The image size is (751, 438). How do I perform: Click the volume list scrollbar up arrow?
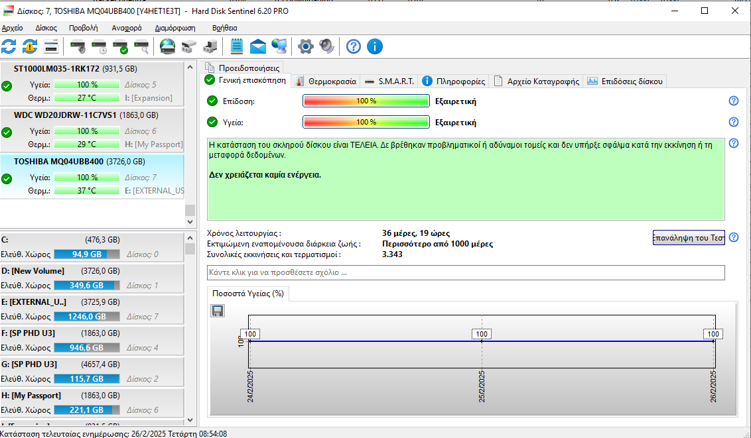pos(190,238)
